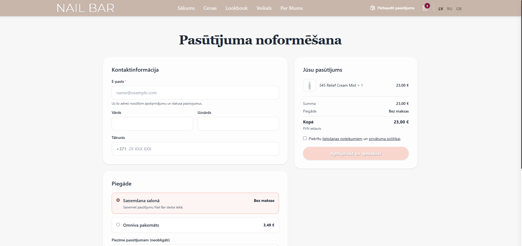Focus the Tālrunis phone number field
The height and width of the screenshot is (246, 522).
click(x=195, y=149)
